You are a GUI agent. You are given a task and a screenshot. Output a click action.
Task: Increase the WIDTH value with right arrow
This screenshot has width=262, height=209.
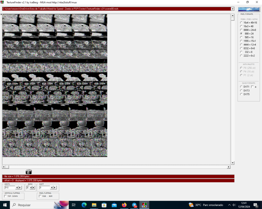[x=20, y=188]
